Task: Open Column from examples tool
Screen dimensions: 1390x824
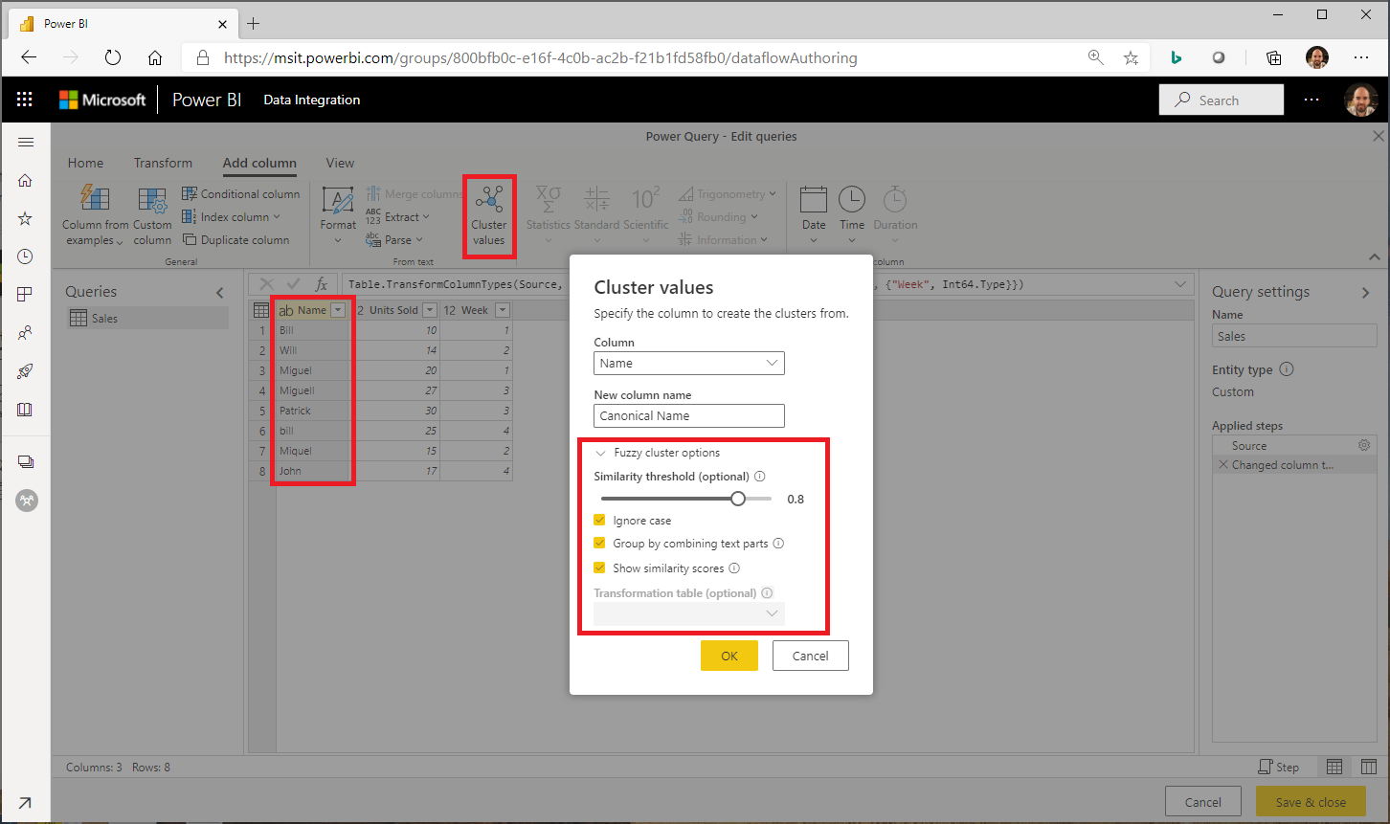Action: [x=95, y=216]
